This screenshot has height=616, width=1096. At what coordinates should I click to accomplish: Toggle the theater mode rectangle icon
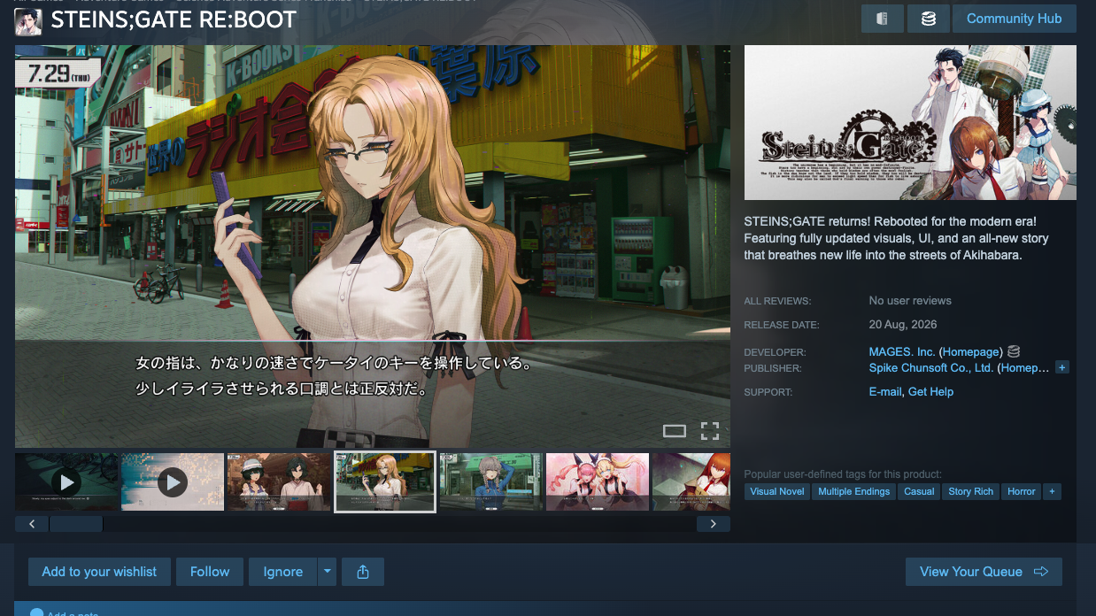675,431
